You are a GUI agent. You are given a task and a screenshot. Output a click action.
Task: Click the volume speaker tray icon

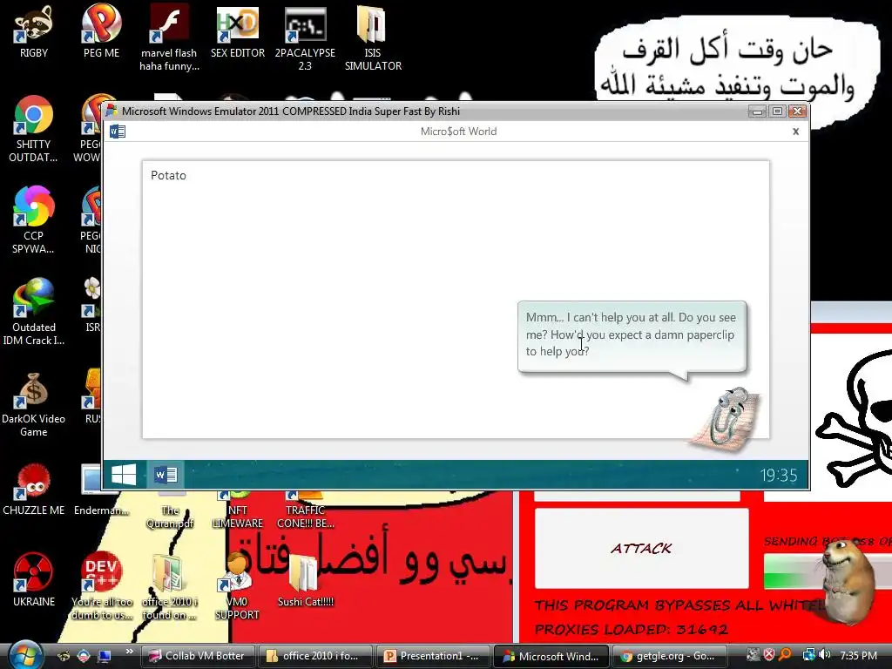(824, 655)
